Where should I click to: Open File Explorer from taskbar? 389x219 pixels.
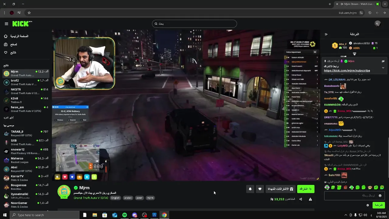click(95, 215)
